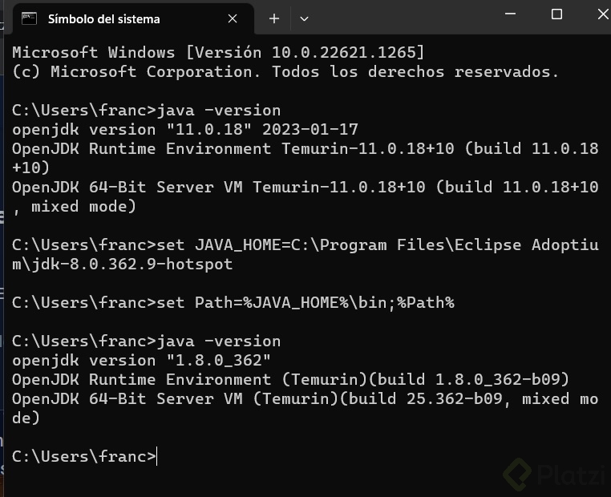Close the terminal window
Viewport: 611px width, 497px height.
603,14
